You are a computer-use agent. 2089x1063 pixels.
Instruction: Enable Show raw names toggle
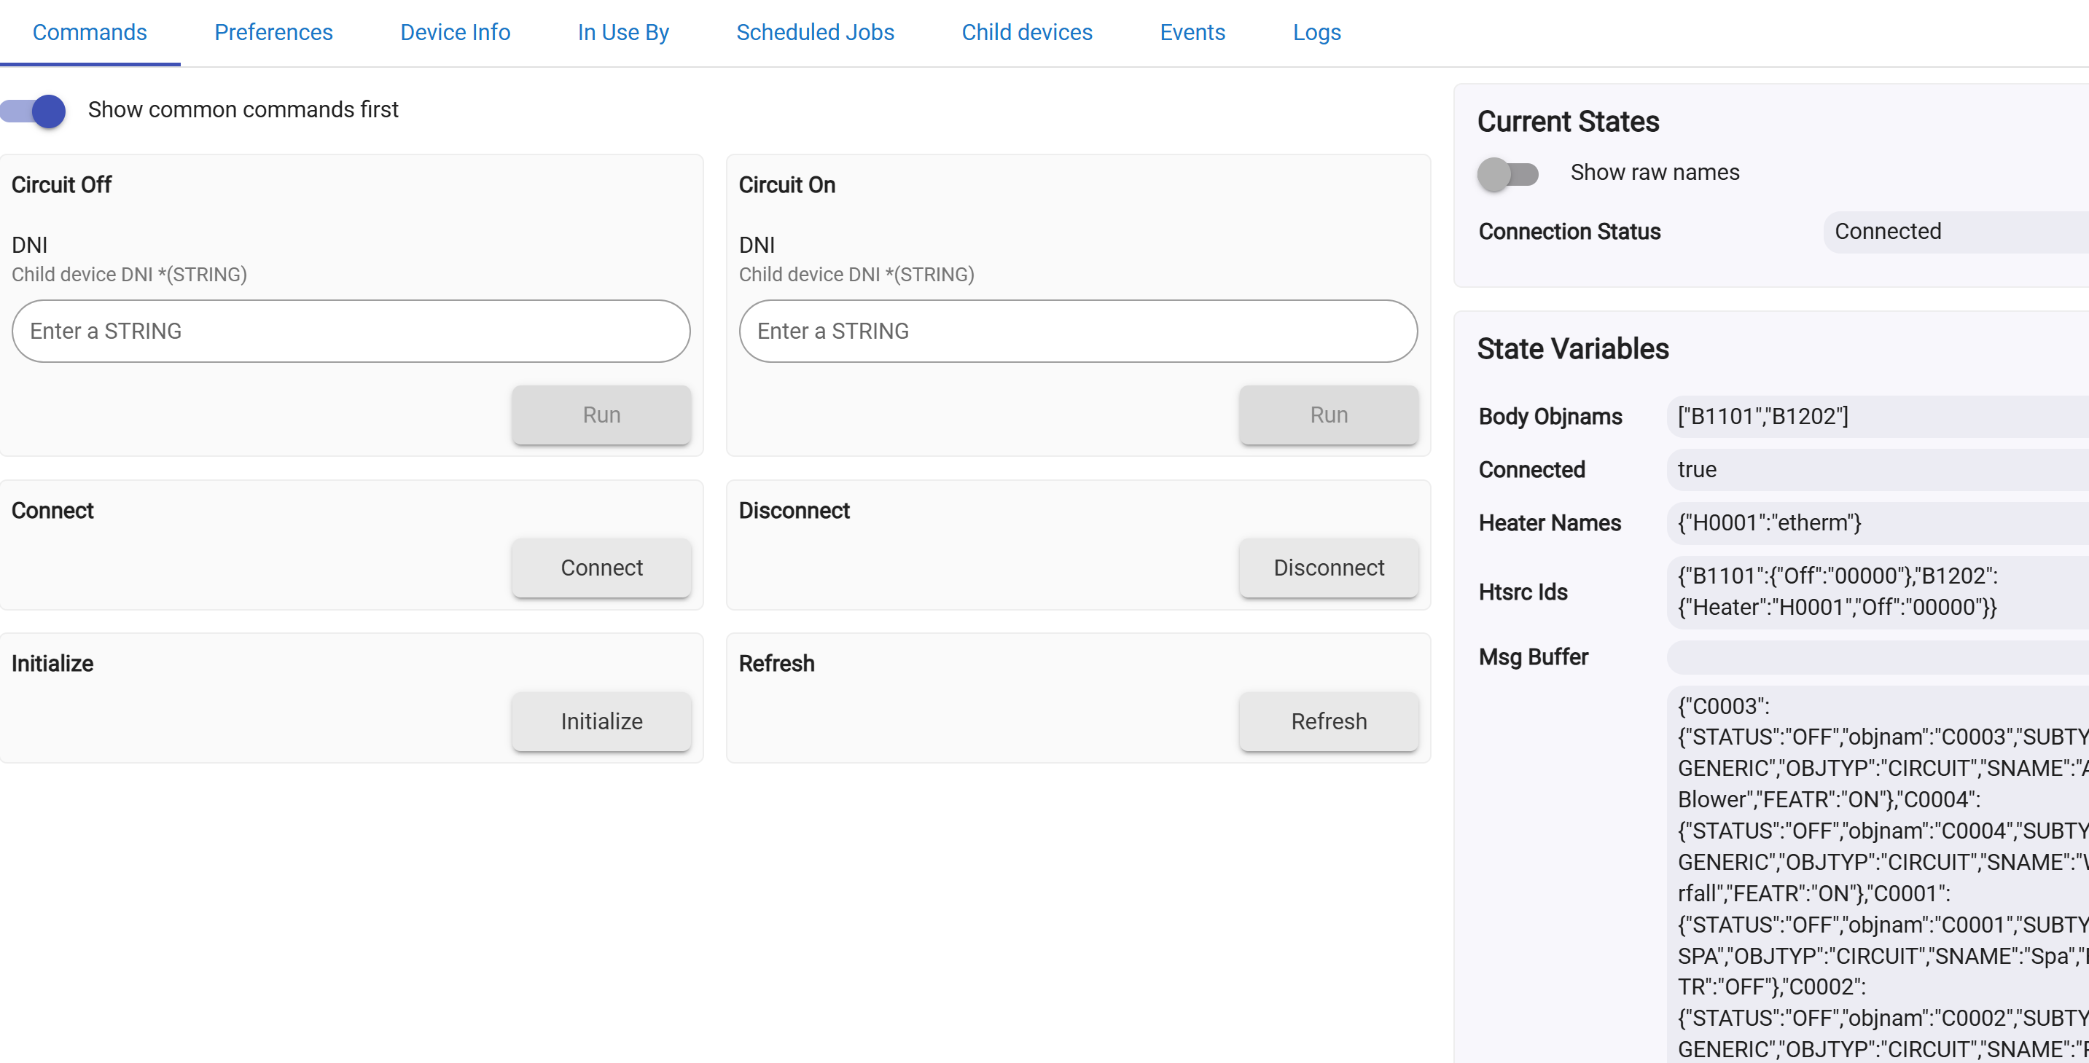click(x=1507, y=173)
